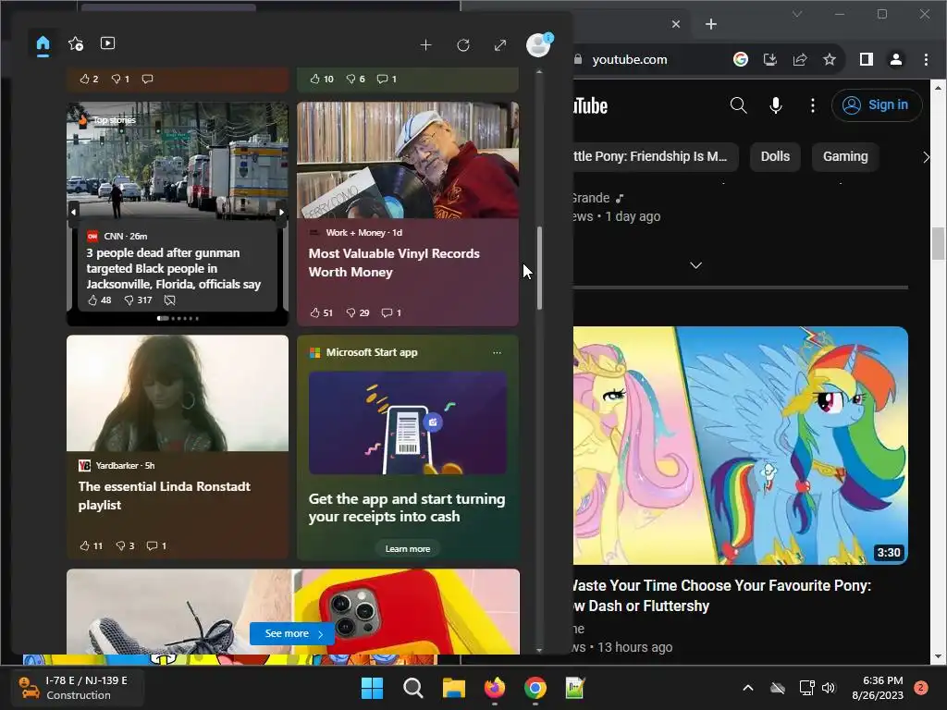Image resolution: width=947 pixels, height=710 pixels.
Task: Open comments on card with 10 likes
Action: click(387, 80)
